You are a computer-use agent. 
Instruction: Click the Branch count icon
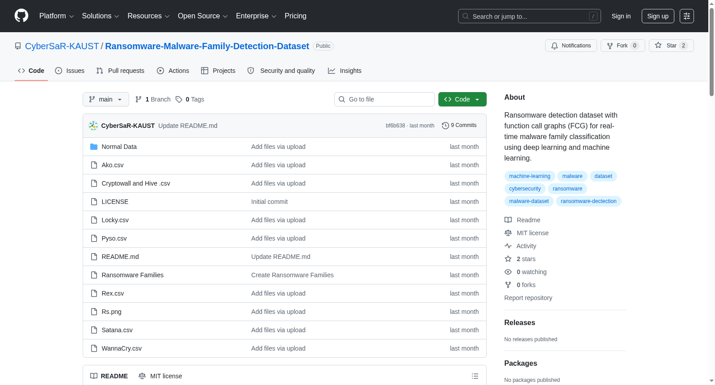(x=139, y=99)
